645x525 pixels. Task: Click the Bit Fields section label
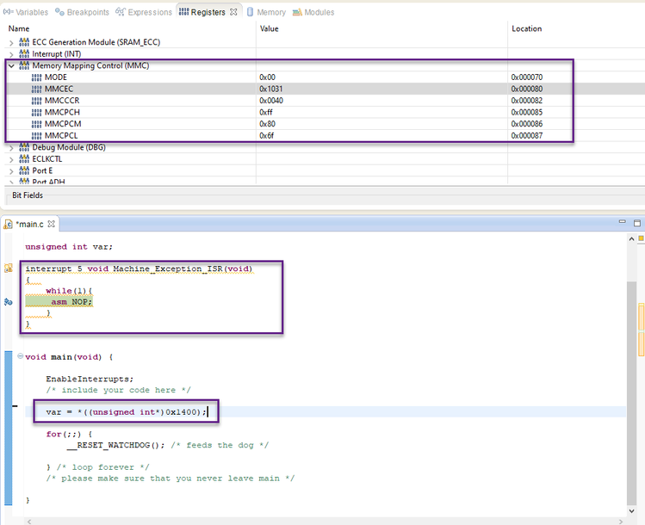click(28, 195)
